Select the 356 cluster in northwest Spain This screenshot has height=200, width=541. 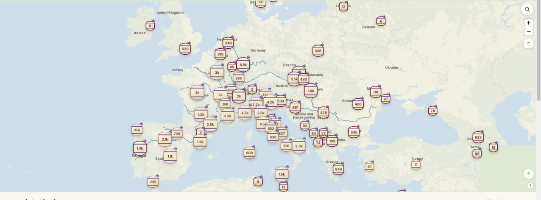click(137, 130)
